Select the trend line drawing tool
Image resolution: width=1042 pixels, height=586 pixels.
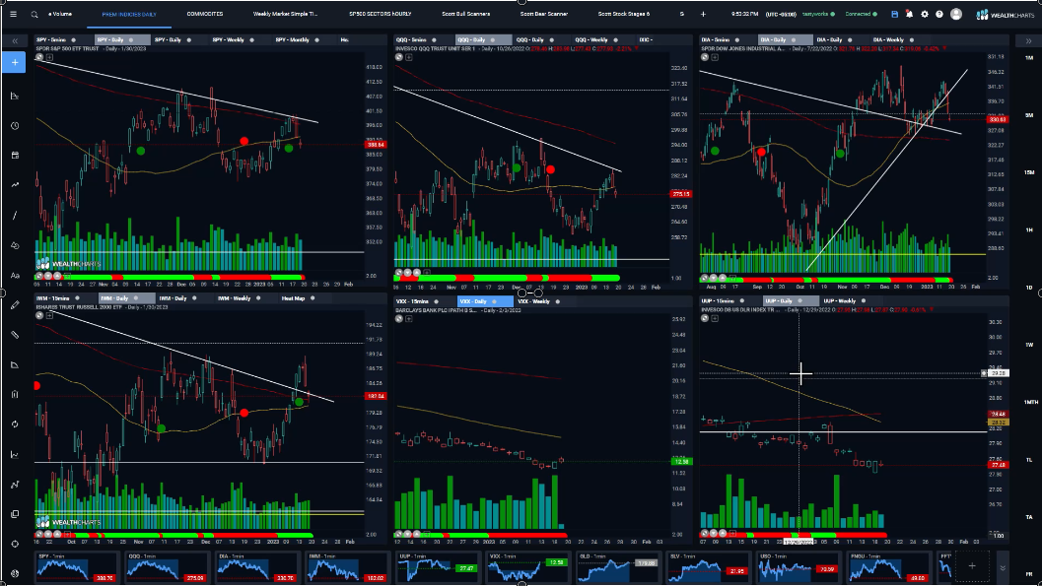click(15, 215)
